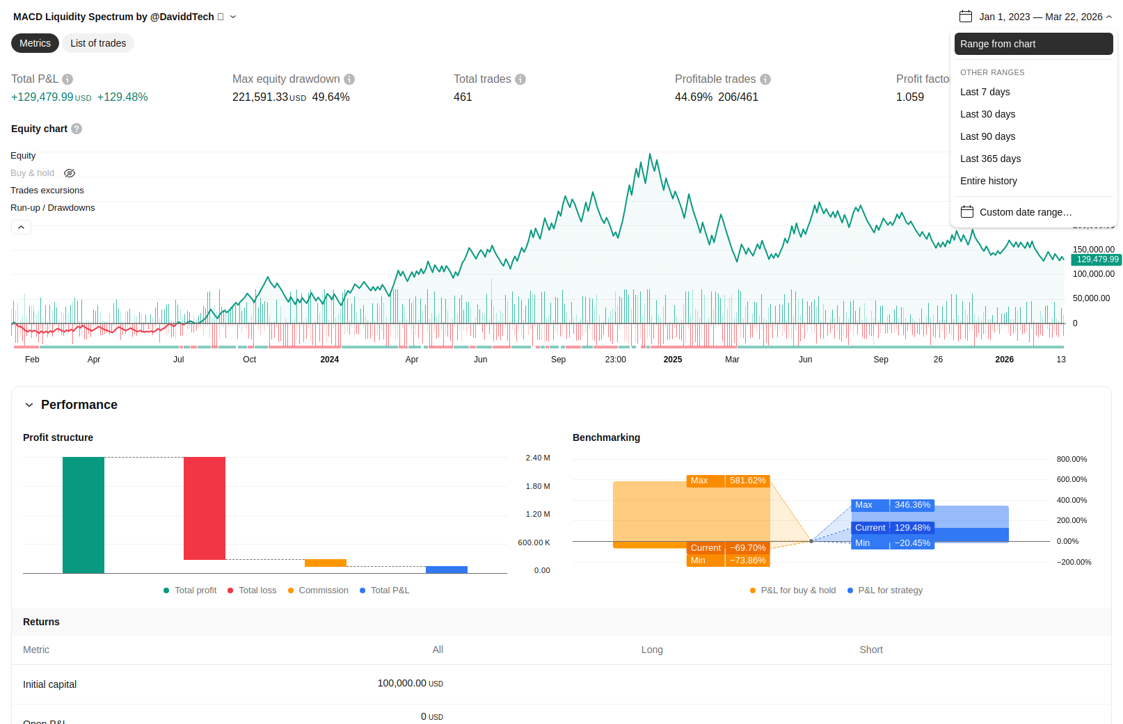
Task: Choose Entire history from ranges menu
Action: point(988,181)
